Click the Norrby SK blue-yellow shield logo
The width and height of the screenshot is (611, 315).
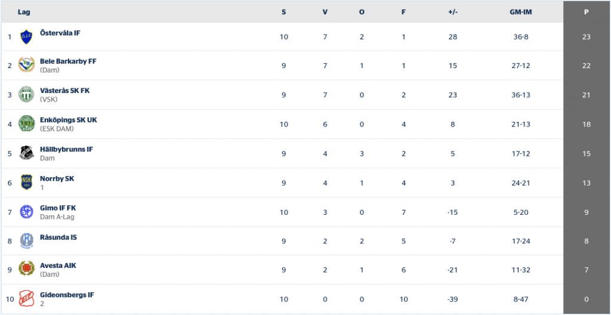(26, 182)
